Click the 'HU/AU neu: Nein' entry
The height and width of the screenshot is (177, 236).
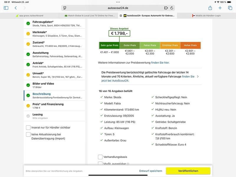(x=165, y=110)
